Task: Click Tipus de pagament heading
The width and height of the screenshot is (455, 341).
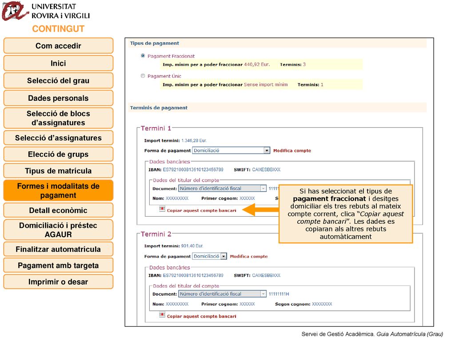Action: coord(154,43)
